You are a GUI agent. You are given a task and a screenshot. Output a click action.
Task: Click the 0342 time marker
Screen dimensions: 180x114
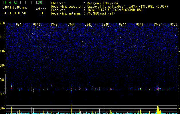(x=37, y=25)
